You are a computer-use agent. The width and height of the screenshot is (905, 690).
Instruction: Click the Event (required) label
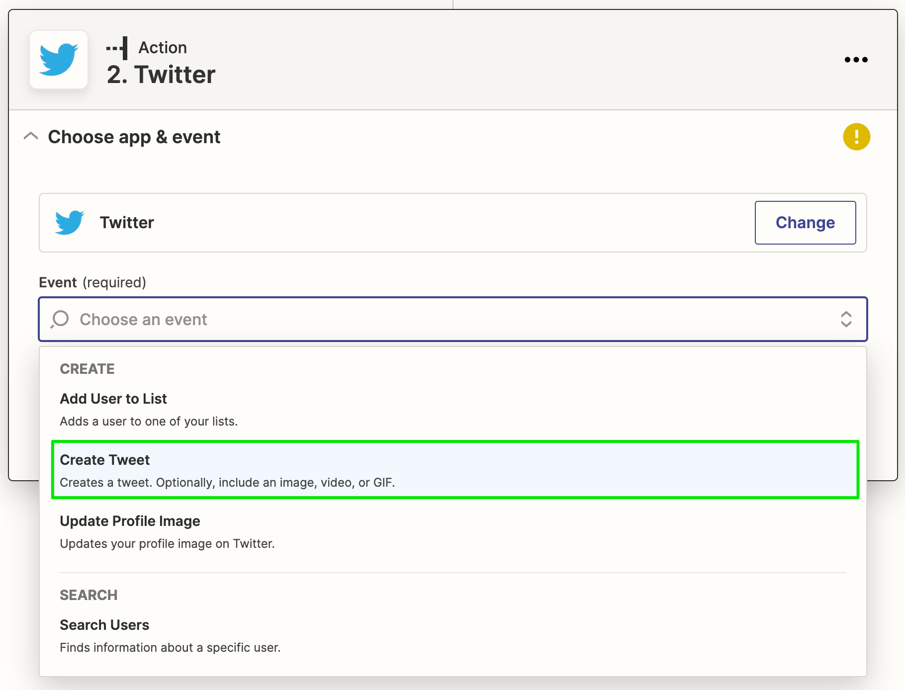tap(92, 282)
